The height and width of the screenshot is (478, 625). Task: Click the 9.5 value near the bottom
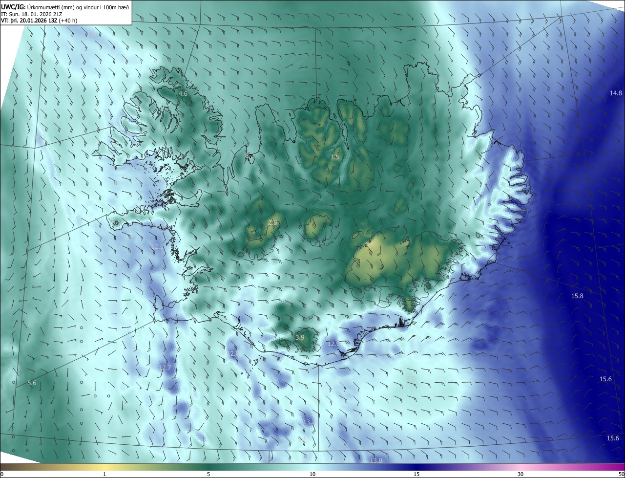[302, 439]
